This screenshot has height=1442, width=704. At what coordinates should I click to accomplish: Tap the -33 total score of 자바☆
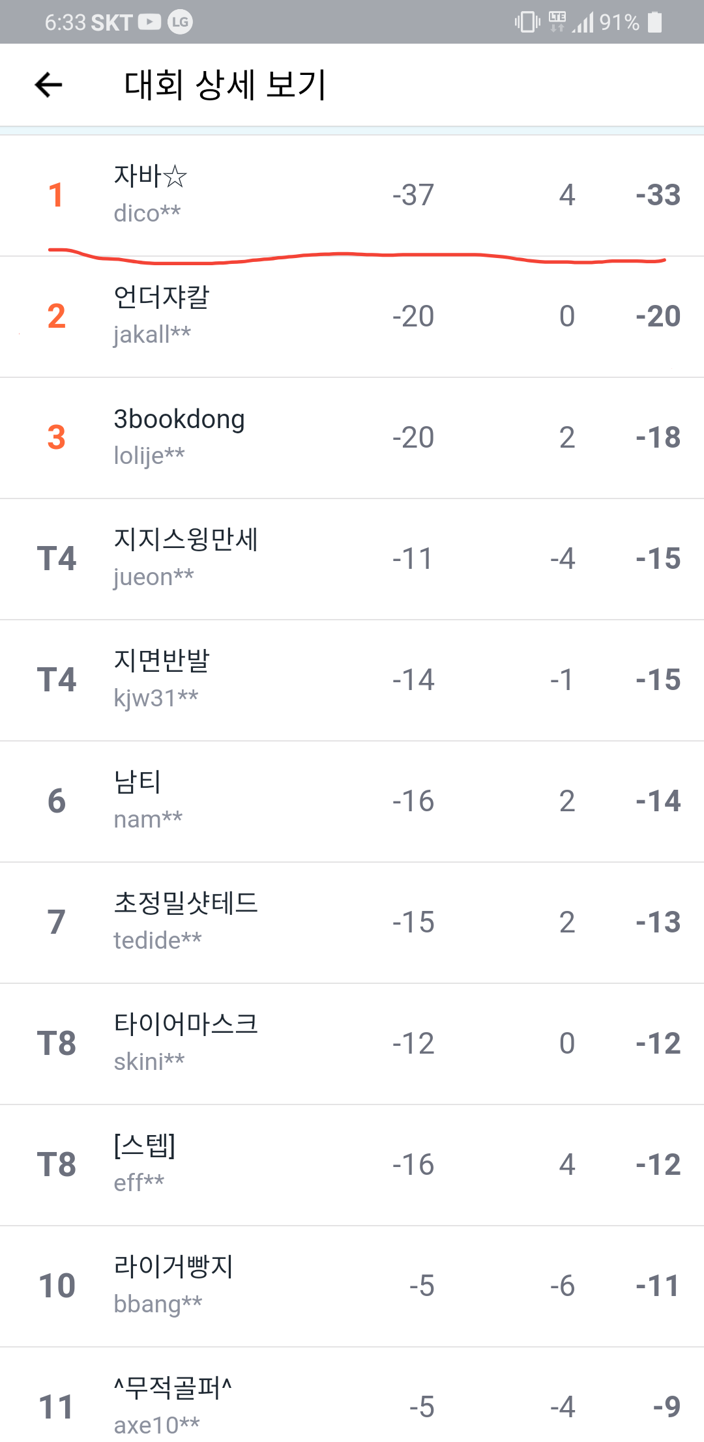tap(658, 195)
